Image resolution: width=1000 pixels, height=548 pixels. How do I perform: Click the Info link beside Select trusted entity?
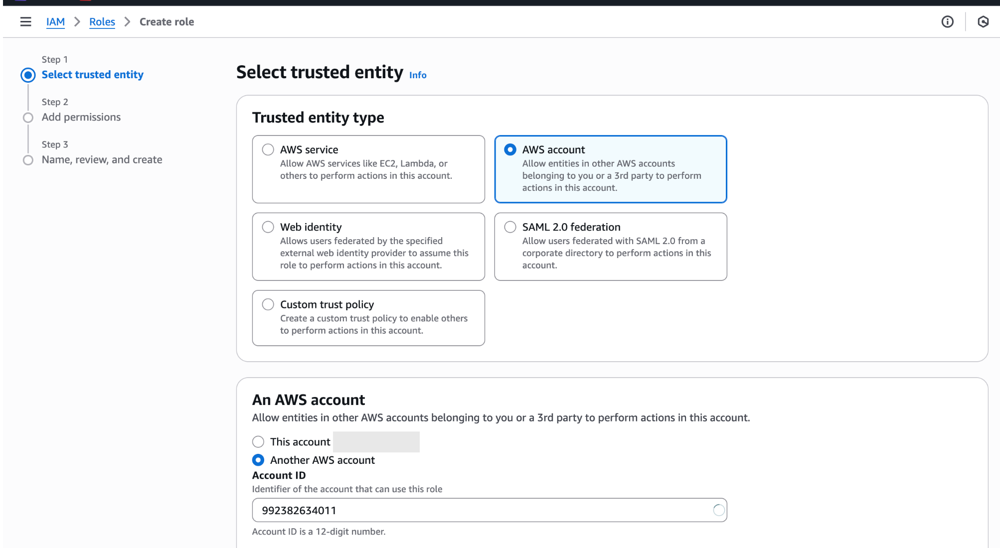coord(417,75)
